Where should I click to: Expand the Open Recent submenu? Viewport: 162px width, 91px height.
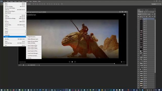click(15, 13)
